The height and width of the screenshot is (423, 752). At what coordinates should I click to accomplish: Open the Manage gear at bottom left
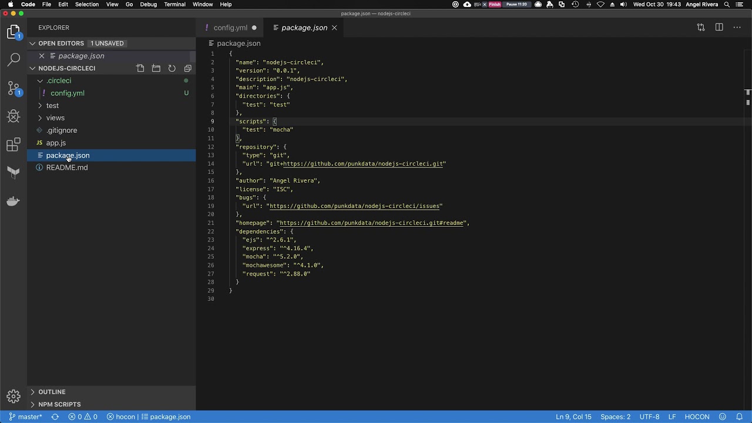[14, 396]
